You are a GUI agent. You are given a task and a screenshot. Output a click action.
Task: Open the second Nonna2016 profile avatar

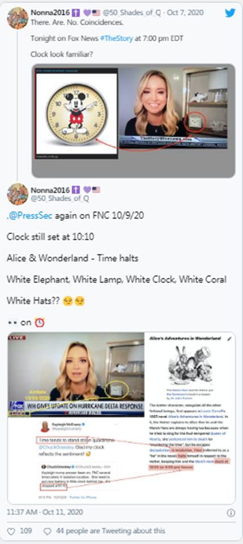[17, 194]
